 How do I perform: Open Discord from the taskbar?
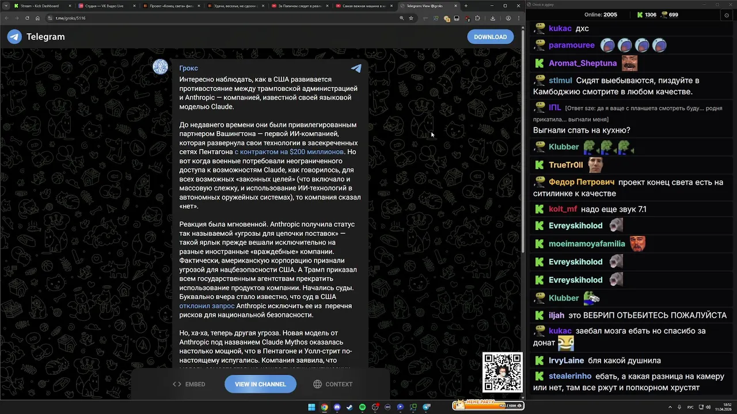[337, 407]
